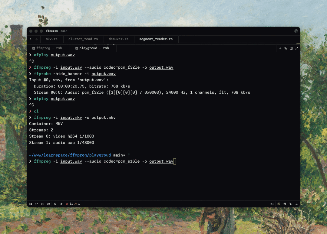Viewport: 327px width, 234px height.
Task: Click the 'Streams: 2' output line
Action: pyautogui.click(x=41, y=130)
